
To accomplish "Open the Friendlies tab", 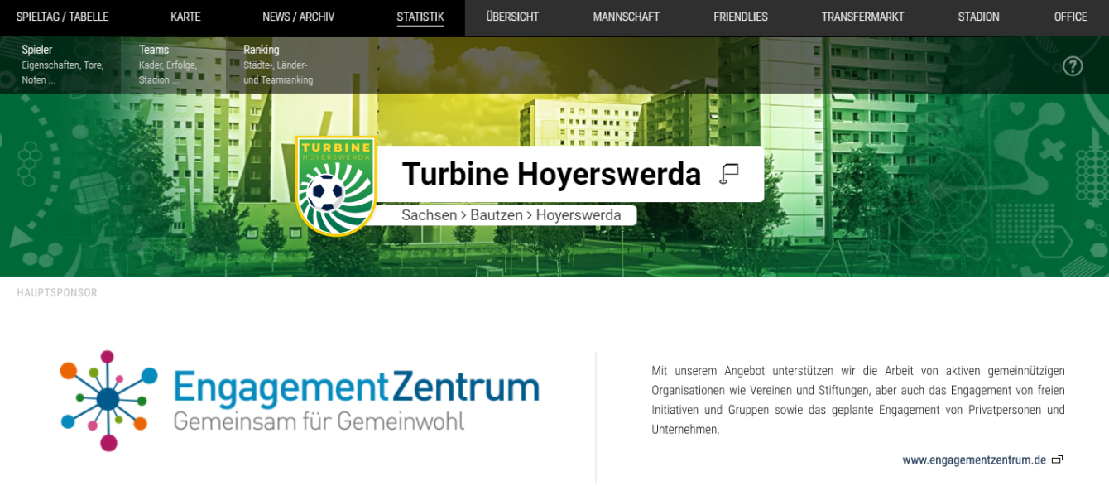I will point(740,17).
